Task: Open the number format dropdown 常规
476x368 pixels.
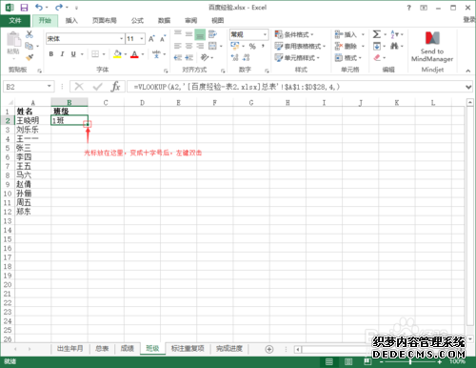Action: click(x=265, y=34)
